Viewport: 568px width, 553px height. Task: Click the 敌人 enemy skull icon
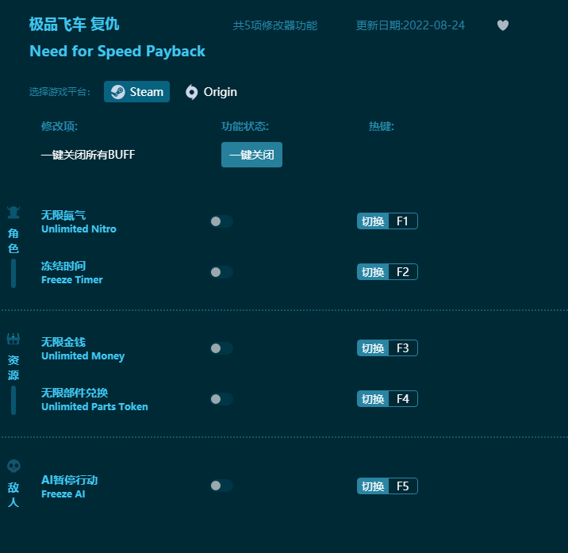point(13,466)
